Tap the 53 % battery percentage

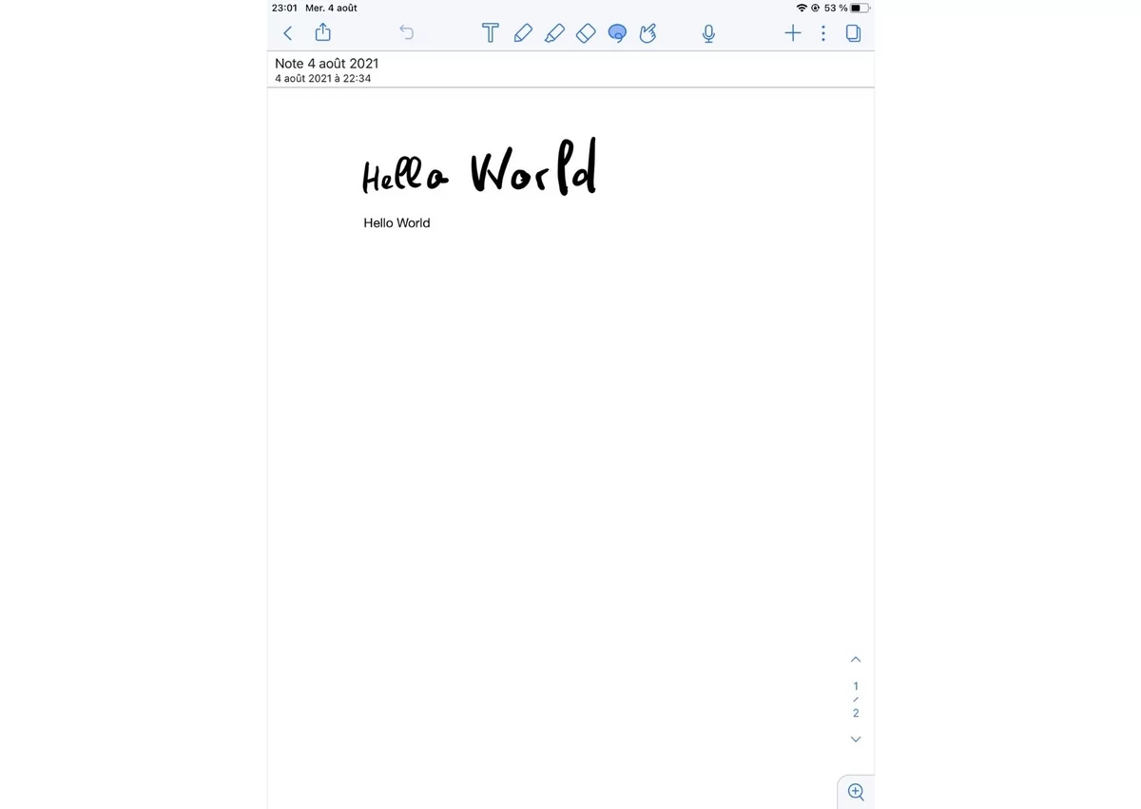pyautogui.click(x=836, y=8)
